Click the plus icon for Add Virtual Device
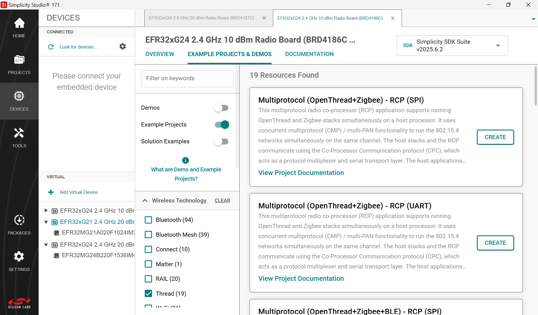538x315 pixels. [x=51, y=192]
